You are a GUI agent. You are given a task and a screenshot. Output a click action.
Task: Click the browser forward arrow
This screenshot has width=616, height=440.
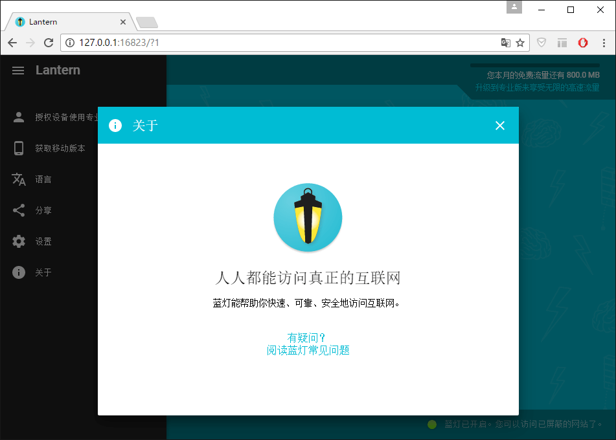point(30,43)
